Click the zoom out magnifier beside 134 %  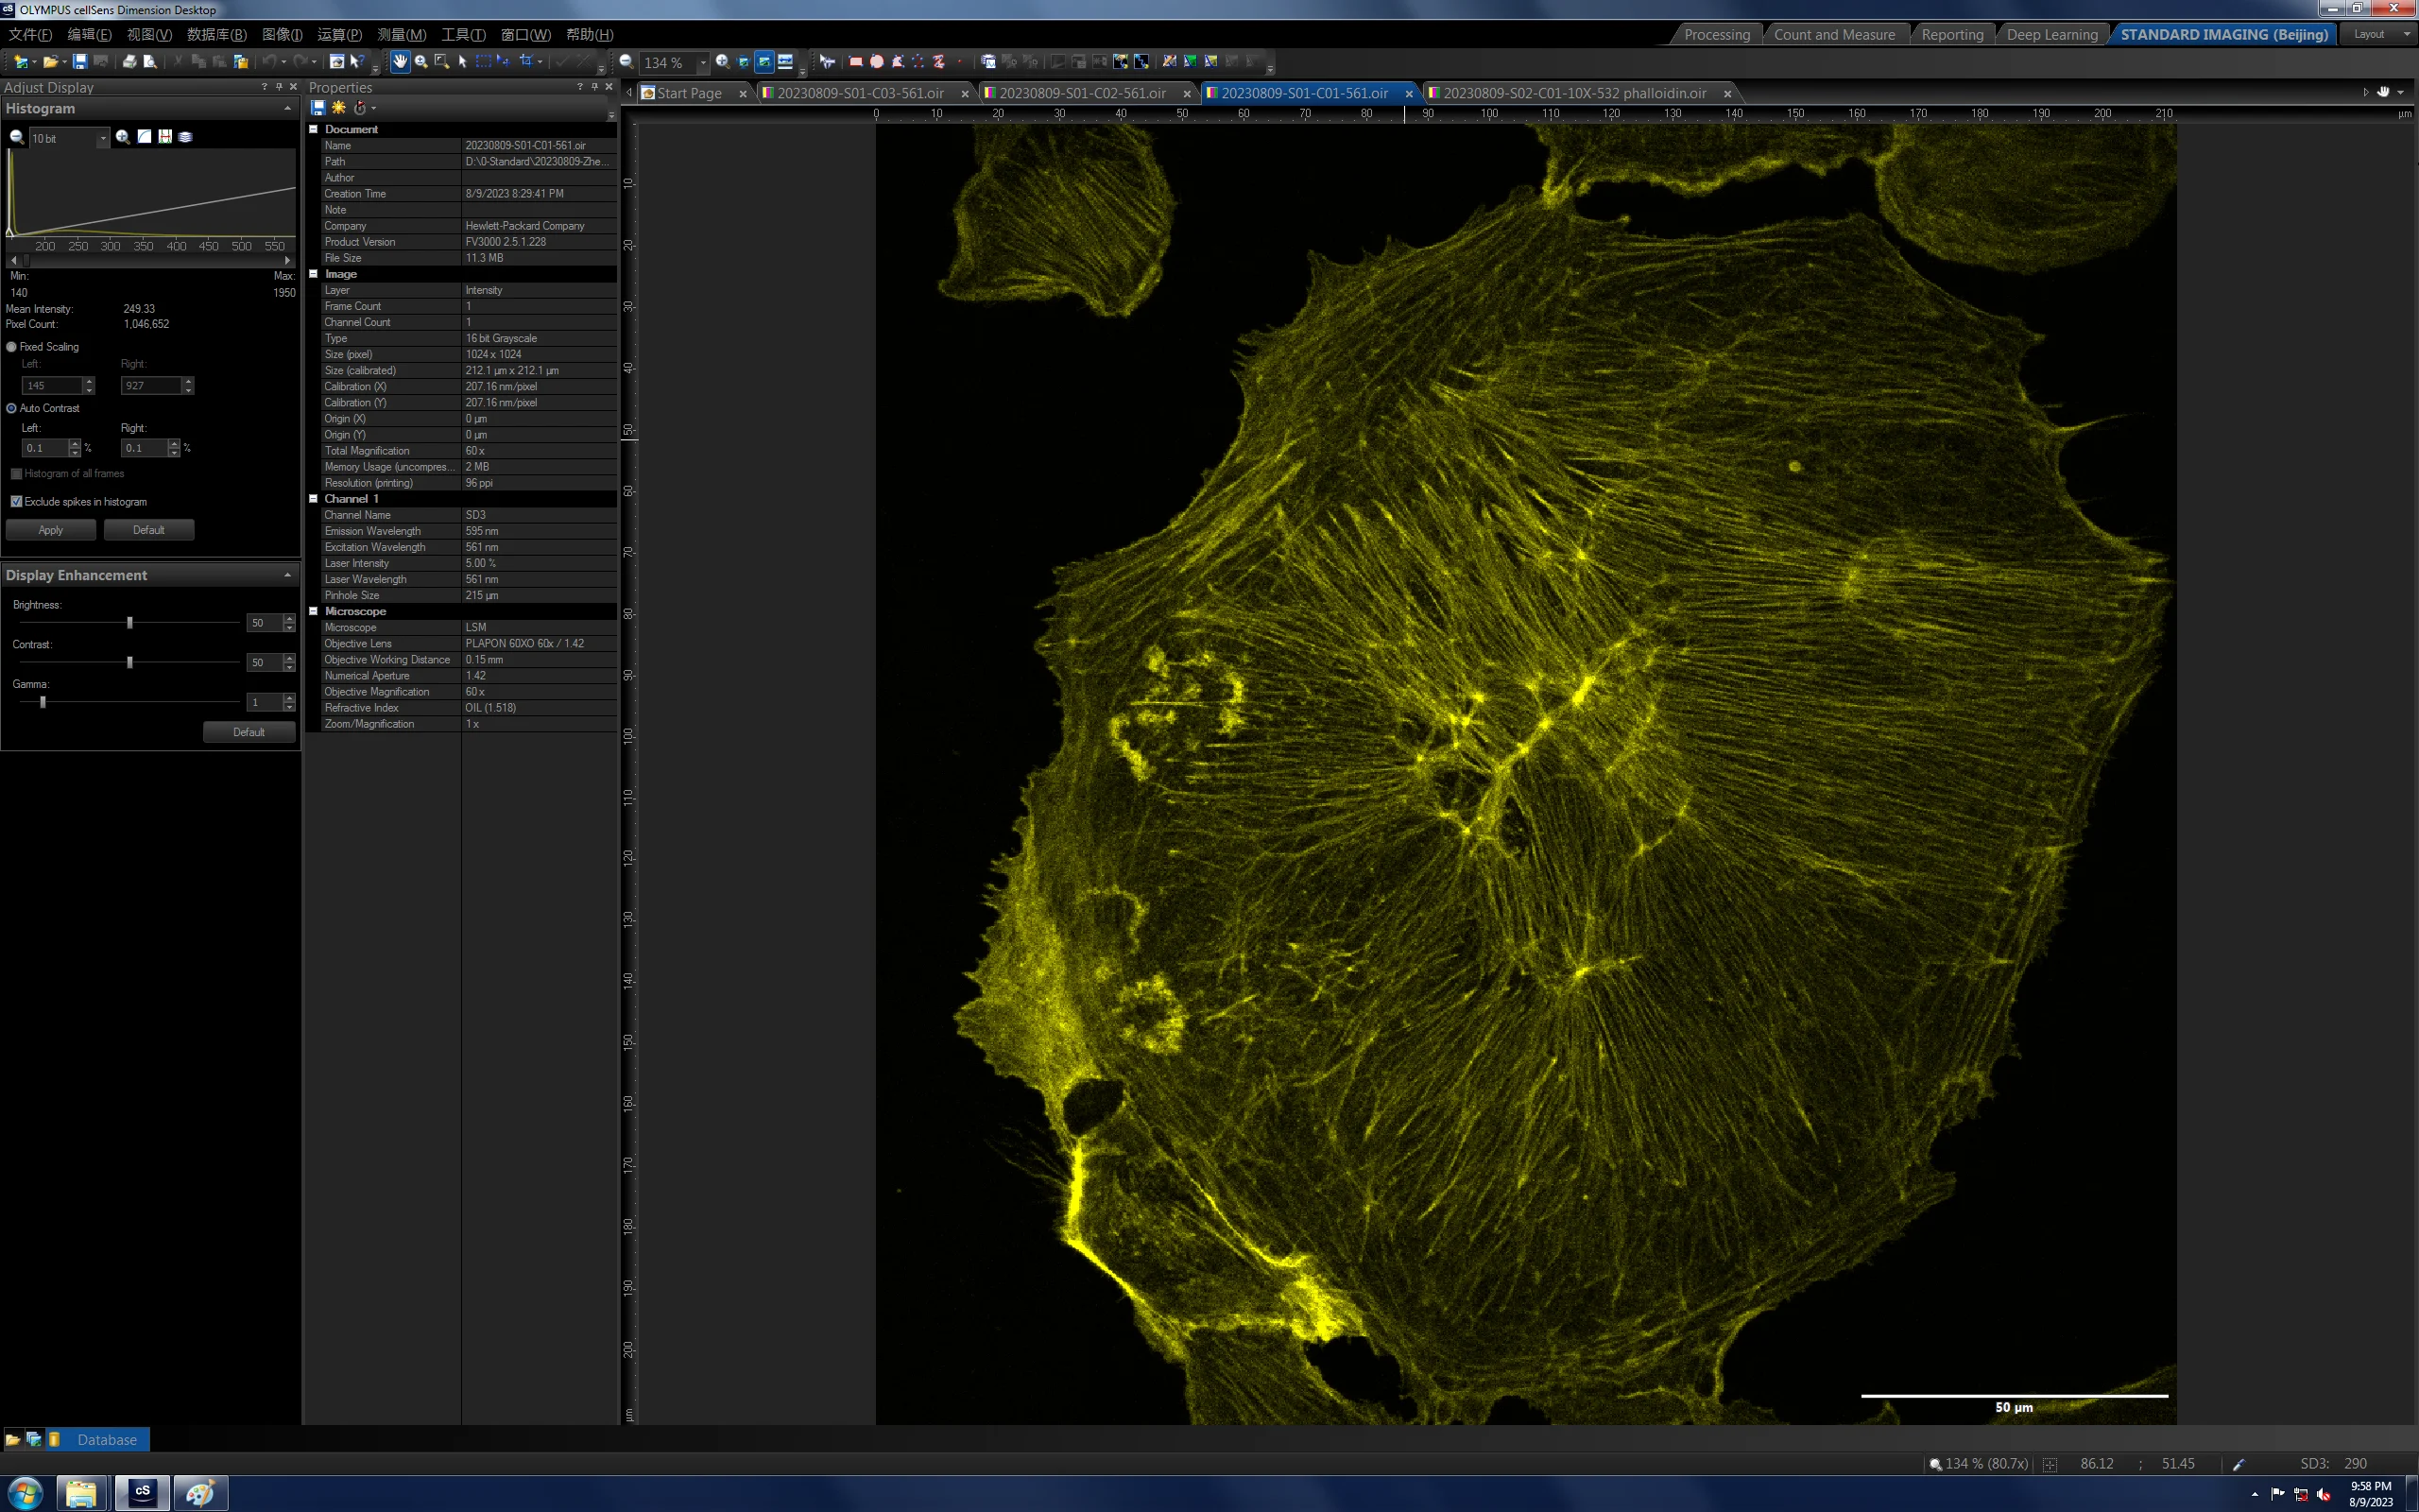point(626,62)
